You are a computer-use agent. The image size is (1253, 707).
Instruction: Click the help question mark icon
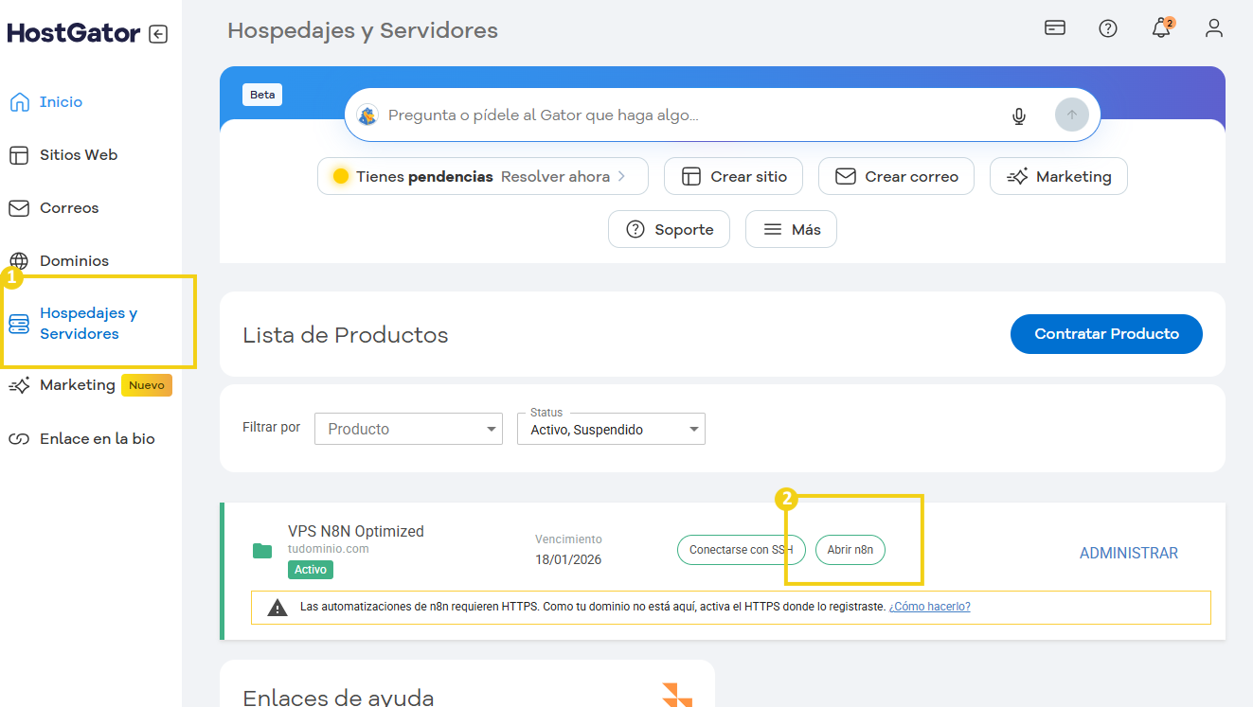click(x=1107, y=28)
